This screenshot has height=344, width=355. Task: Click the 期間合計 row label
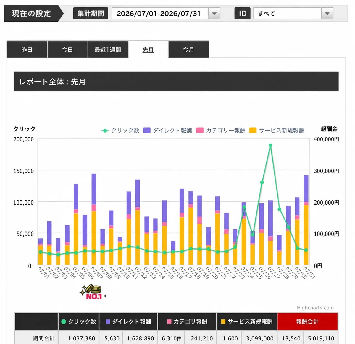[x=43, y=338]
